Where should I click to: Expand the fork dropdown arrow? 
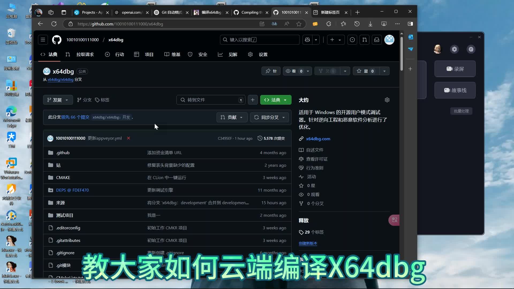point(345,71)
